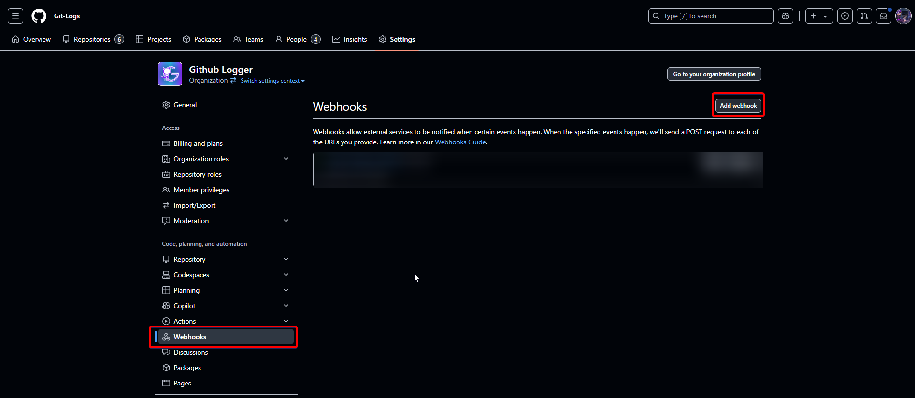Click the GitHub logo home icon
This screenshot has width=915, height=398.
pyautogui.click(x=39, y=16)
